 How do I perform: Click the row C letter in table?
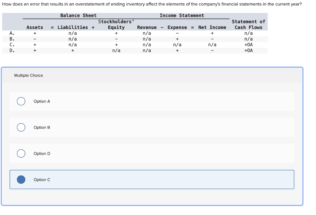[12, 45]
